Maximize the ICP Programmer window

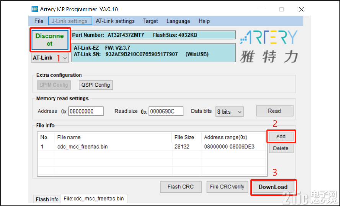[x=281, y=9]
